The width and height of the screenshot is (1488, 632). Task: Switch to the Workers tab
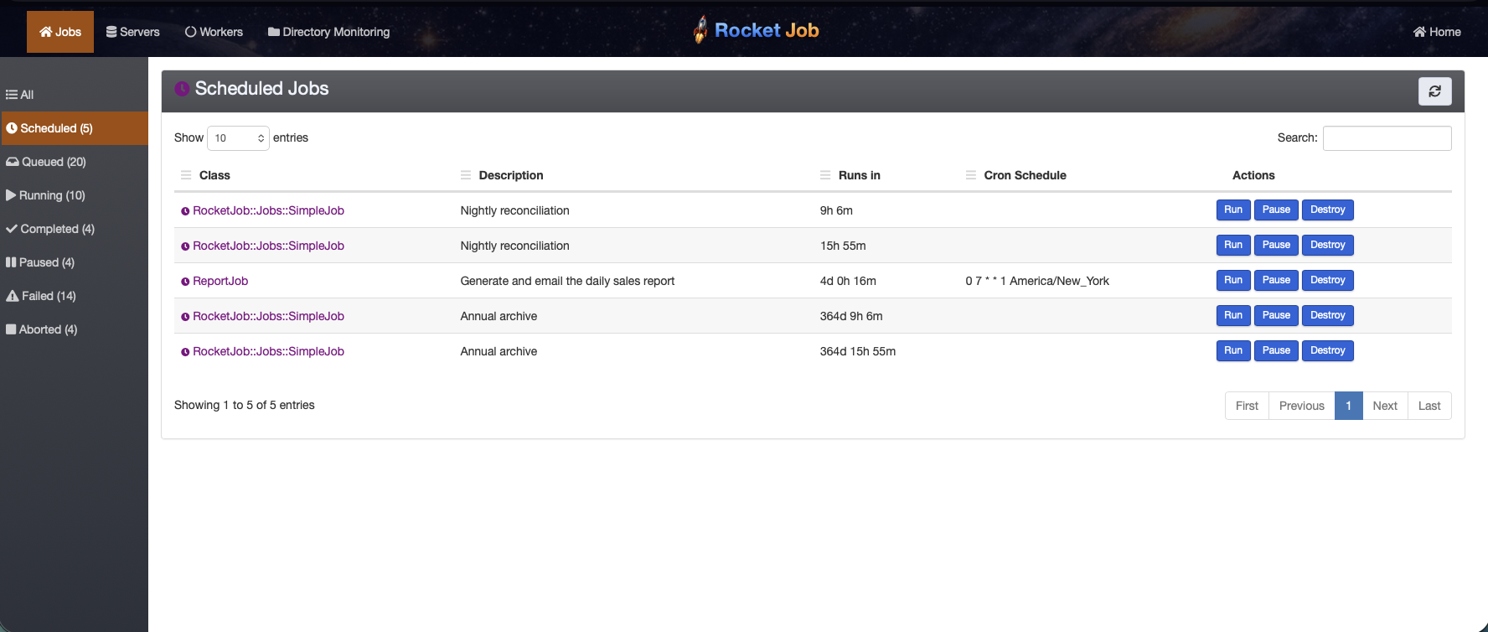(214, 32)
